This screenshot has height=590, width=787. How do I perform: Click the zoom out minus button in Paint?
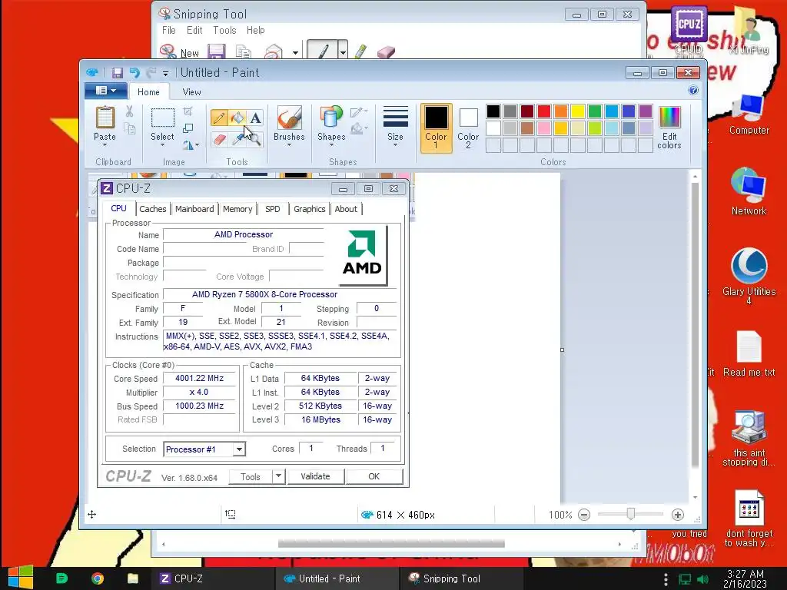coord(584,514)
